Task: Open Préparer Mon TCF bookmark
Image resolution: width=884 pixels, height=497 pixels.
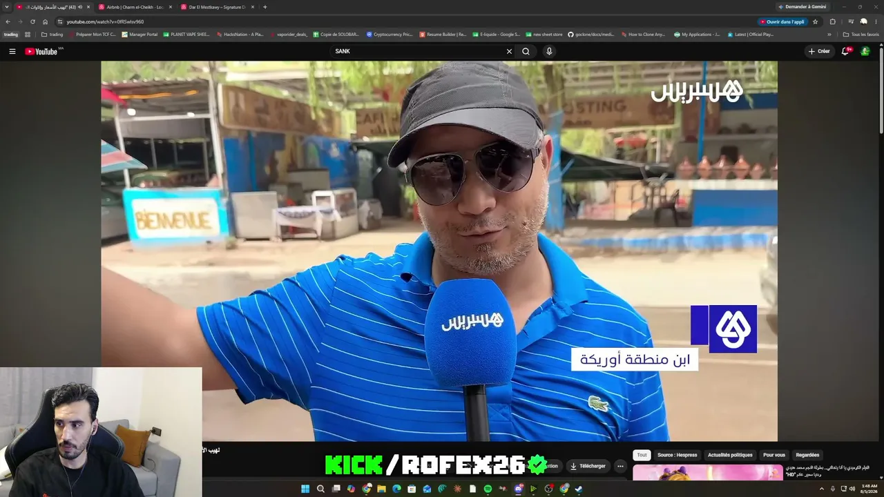Action: click(x=92, y=34)
